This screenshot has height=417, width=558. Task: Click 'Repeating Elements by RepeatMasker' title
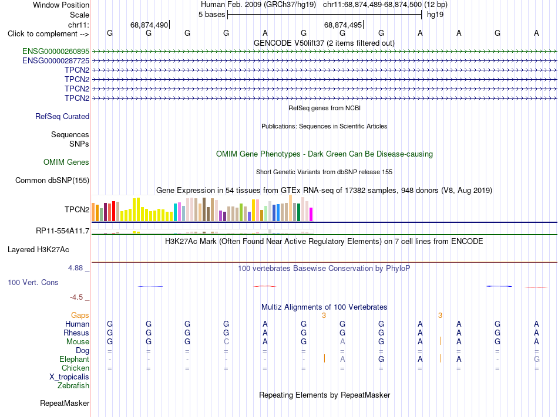pyautogui.click(x=325, y=395)
